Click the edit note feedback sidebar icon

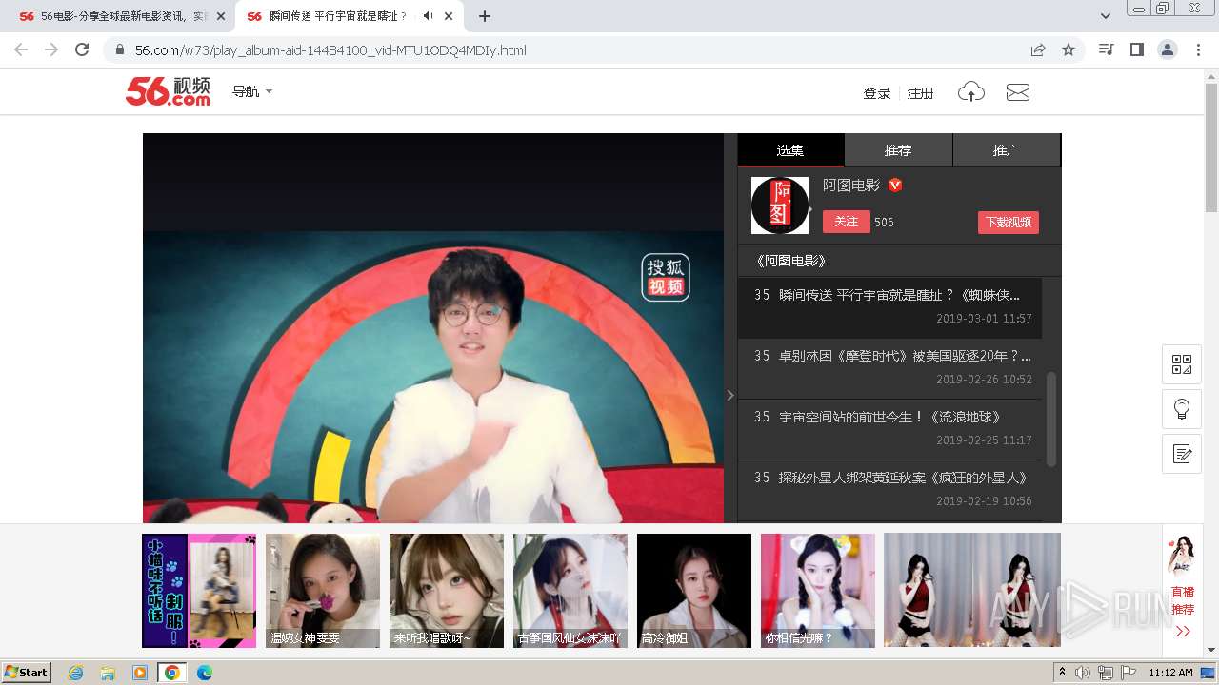click(x=1182, y=454)
